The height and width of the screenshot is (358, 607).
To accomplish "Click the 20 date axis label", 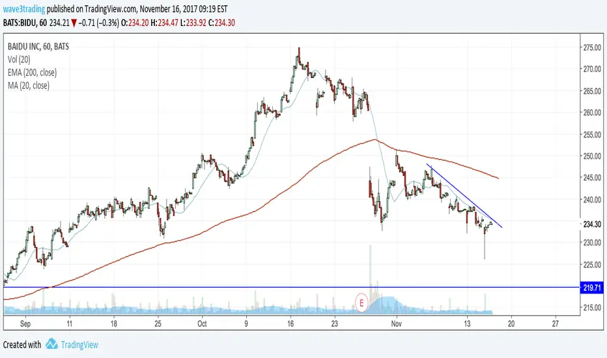I will tap(511, 324).
